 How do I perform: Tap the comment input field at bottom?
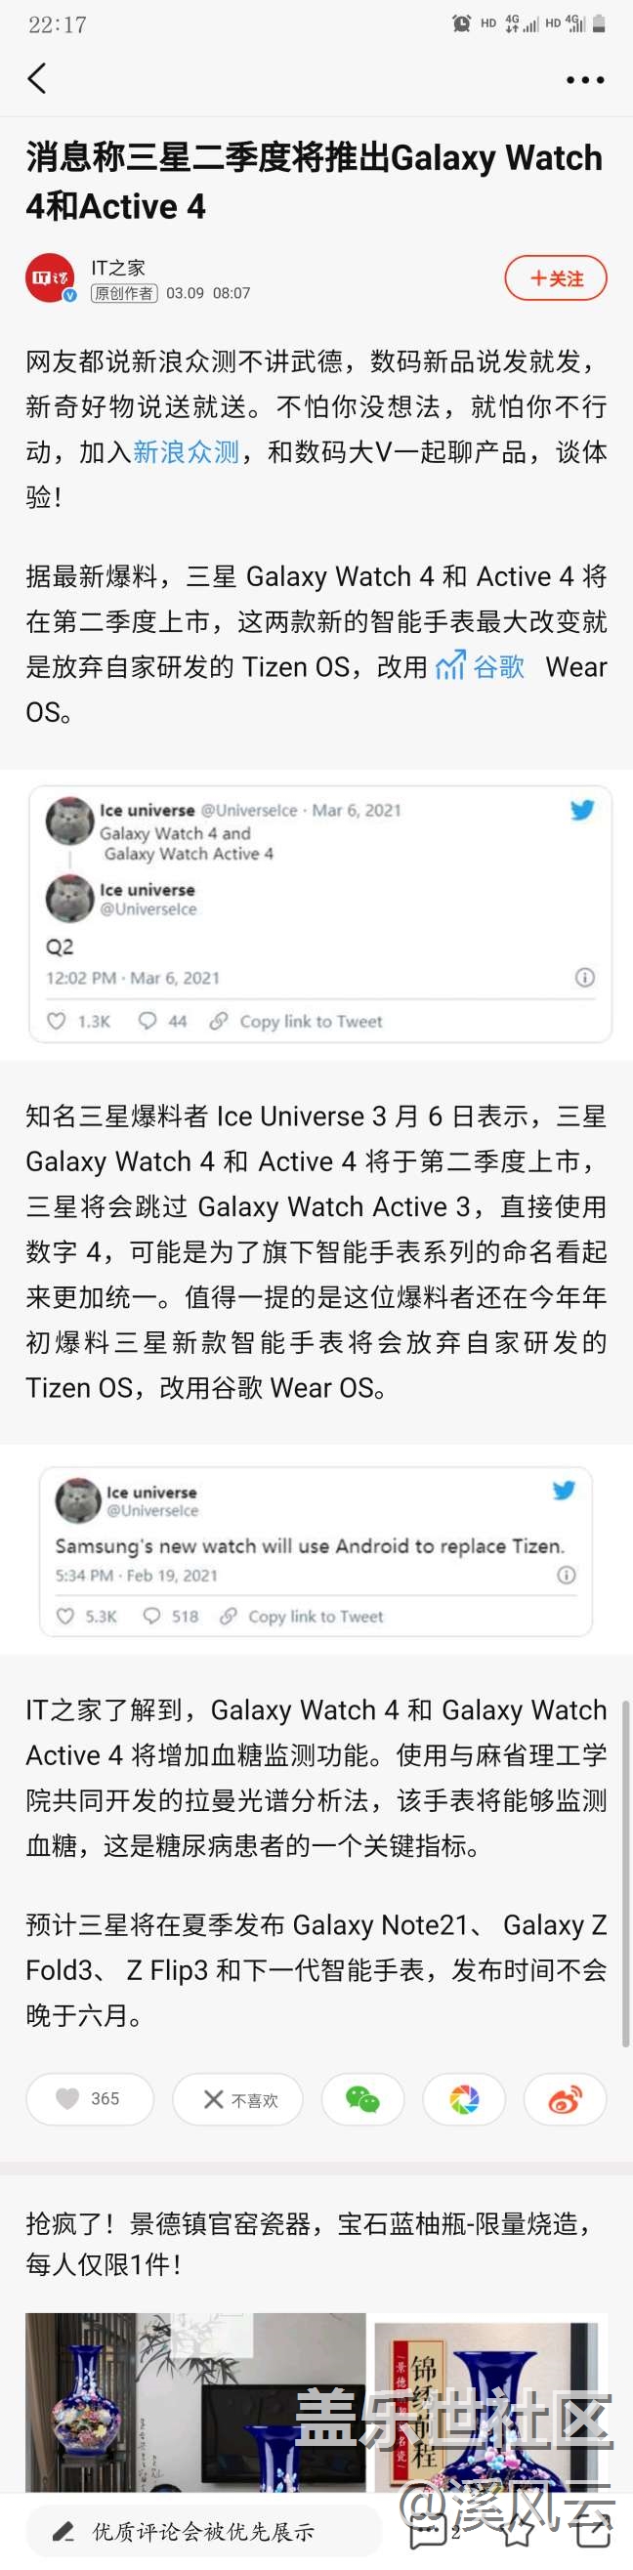click(x=204, y=2532)
